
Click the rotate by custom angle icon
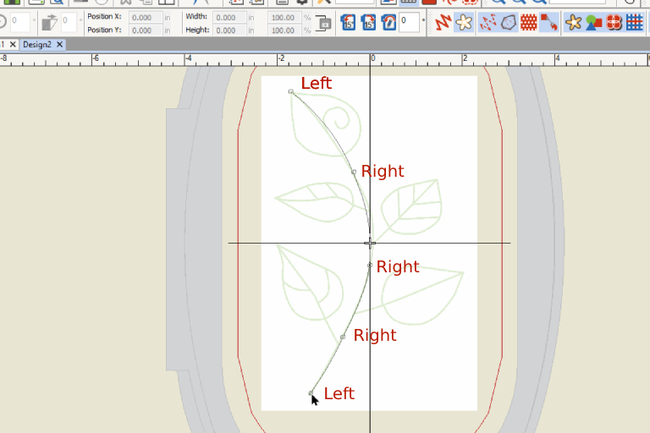click(x=388, y=22)
